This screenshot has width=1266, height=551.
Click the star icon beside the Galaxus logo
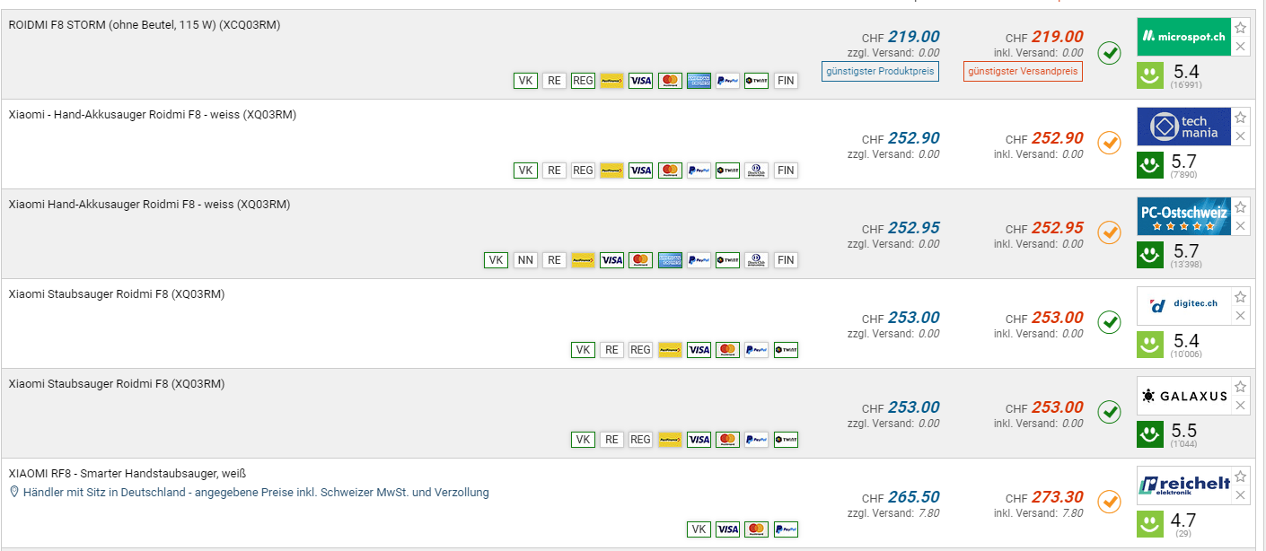(1240, 387)
